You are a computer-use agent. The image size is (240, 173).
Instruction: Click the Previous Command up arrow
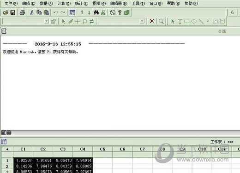[x=82, y=12]
